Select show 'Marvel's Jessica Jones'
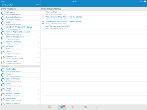 [x=20, y=38]
